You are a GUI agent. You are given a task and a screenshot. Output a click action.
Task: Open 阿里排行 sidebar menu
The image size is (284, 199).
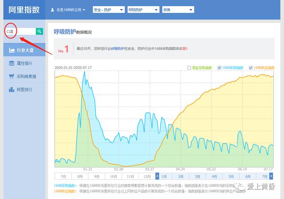[x=24, y=90]
